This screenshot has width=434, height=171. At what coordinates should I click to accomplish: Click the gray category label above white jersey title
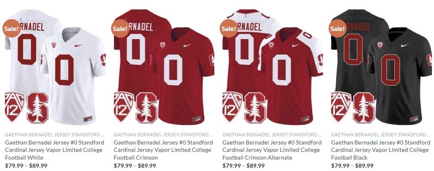[x=55, y=135]
